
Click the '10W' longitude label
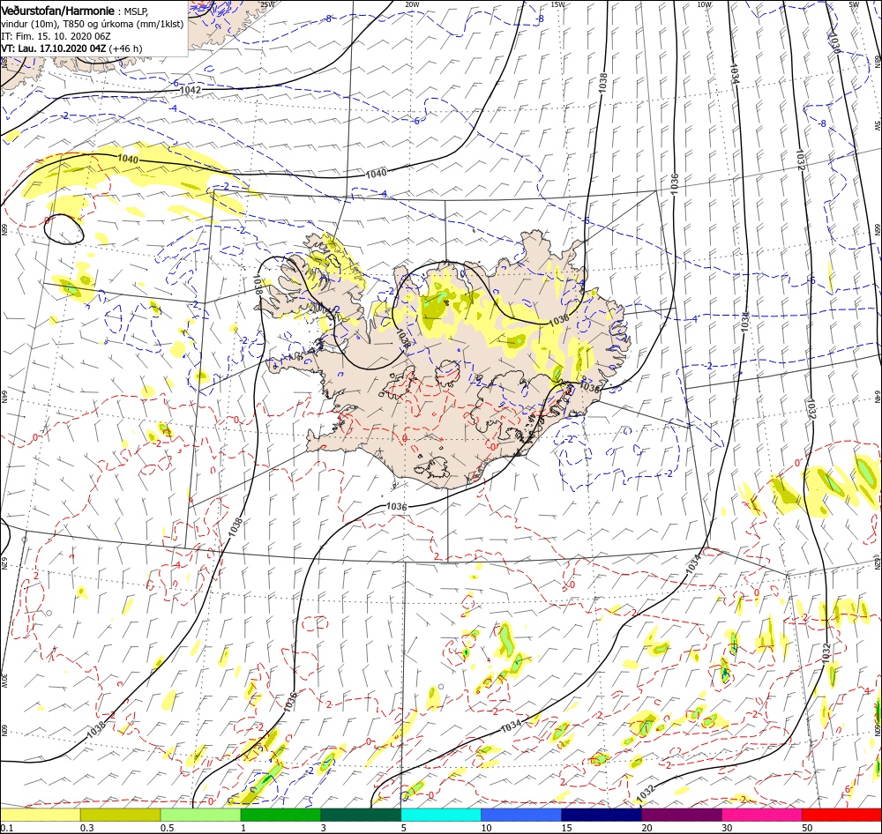[704, 4]
